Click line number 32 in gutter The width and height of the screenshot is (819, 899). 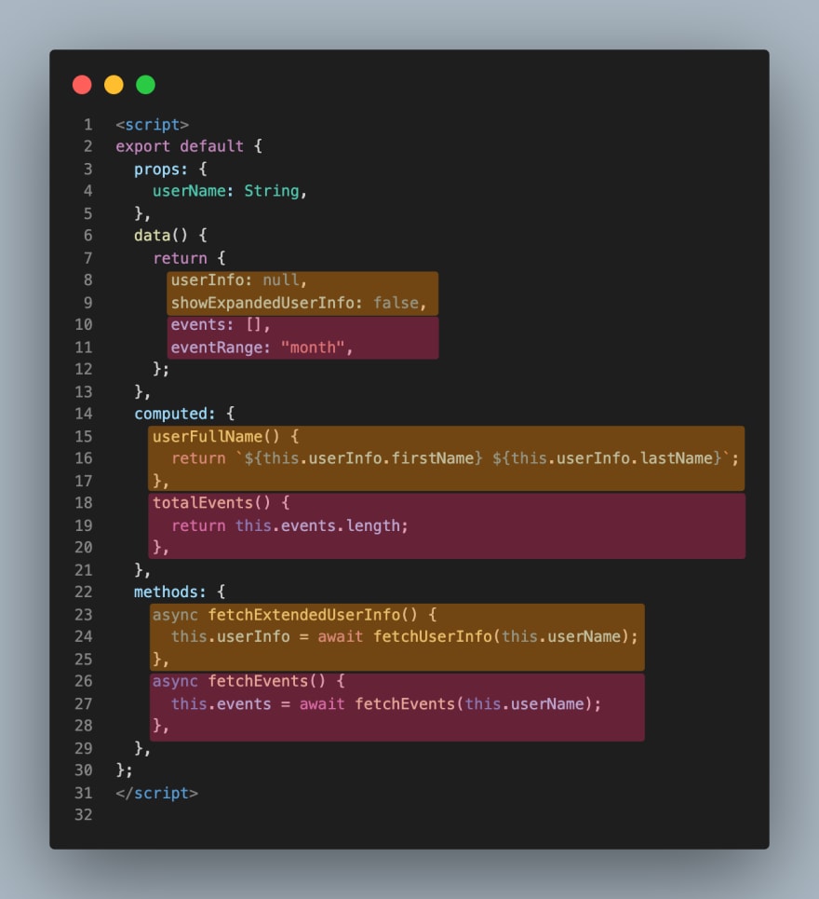point(83,815)
